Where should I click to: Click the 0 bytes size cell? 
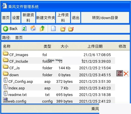pos(64,75)
